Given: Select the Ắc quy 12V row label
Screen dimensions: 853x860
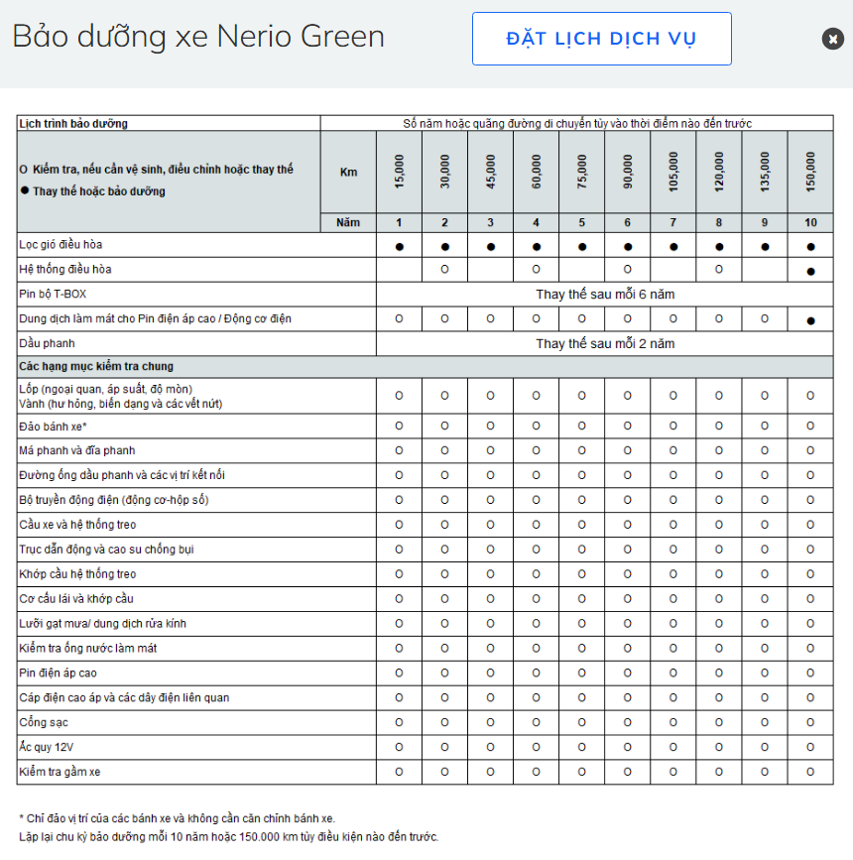Looking at the screenshot, I should (x=45, y=747).
